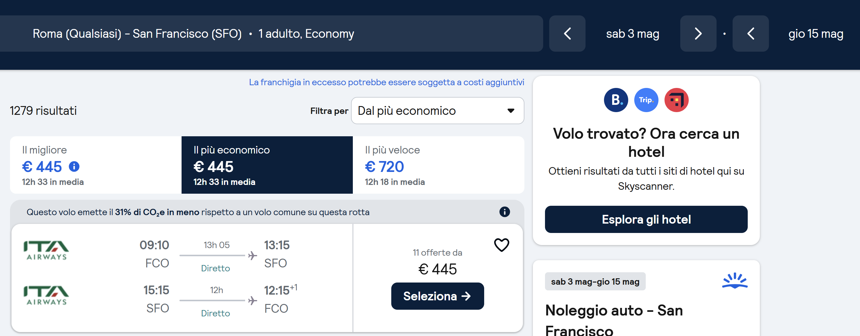Image resolution: width=860 pixels, height=336 pixels.
Task: Click return ITA Airways logo
Action: click(46, 295)
